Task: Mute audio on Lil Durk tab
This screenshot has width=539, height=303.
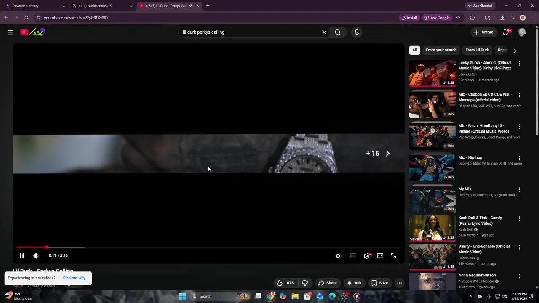Action: click(191, 6)
